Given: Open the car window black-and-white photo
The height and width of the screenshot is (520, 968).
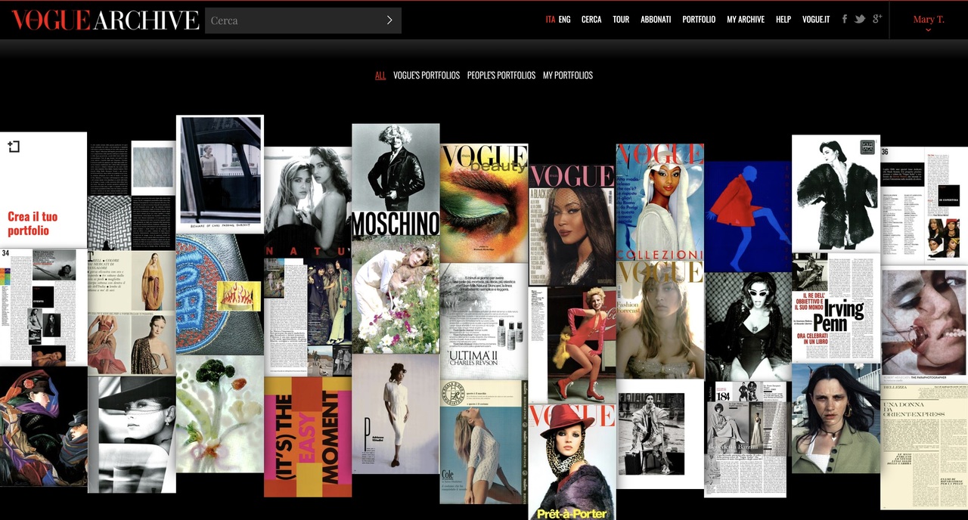Looking at the screenshot, I should coord(220,174).
